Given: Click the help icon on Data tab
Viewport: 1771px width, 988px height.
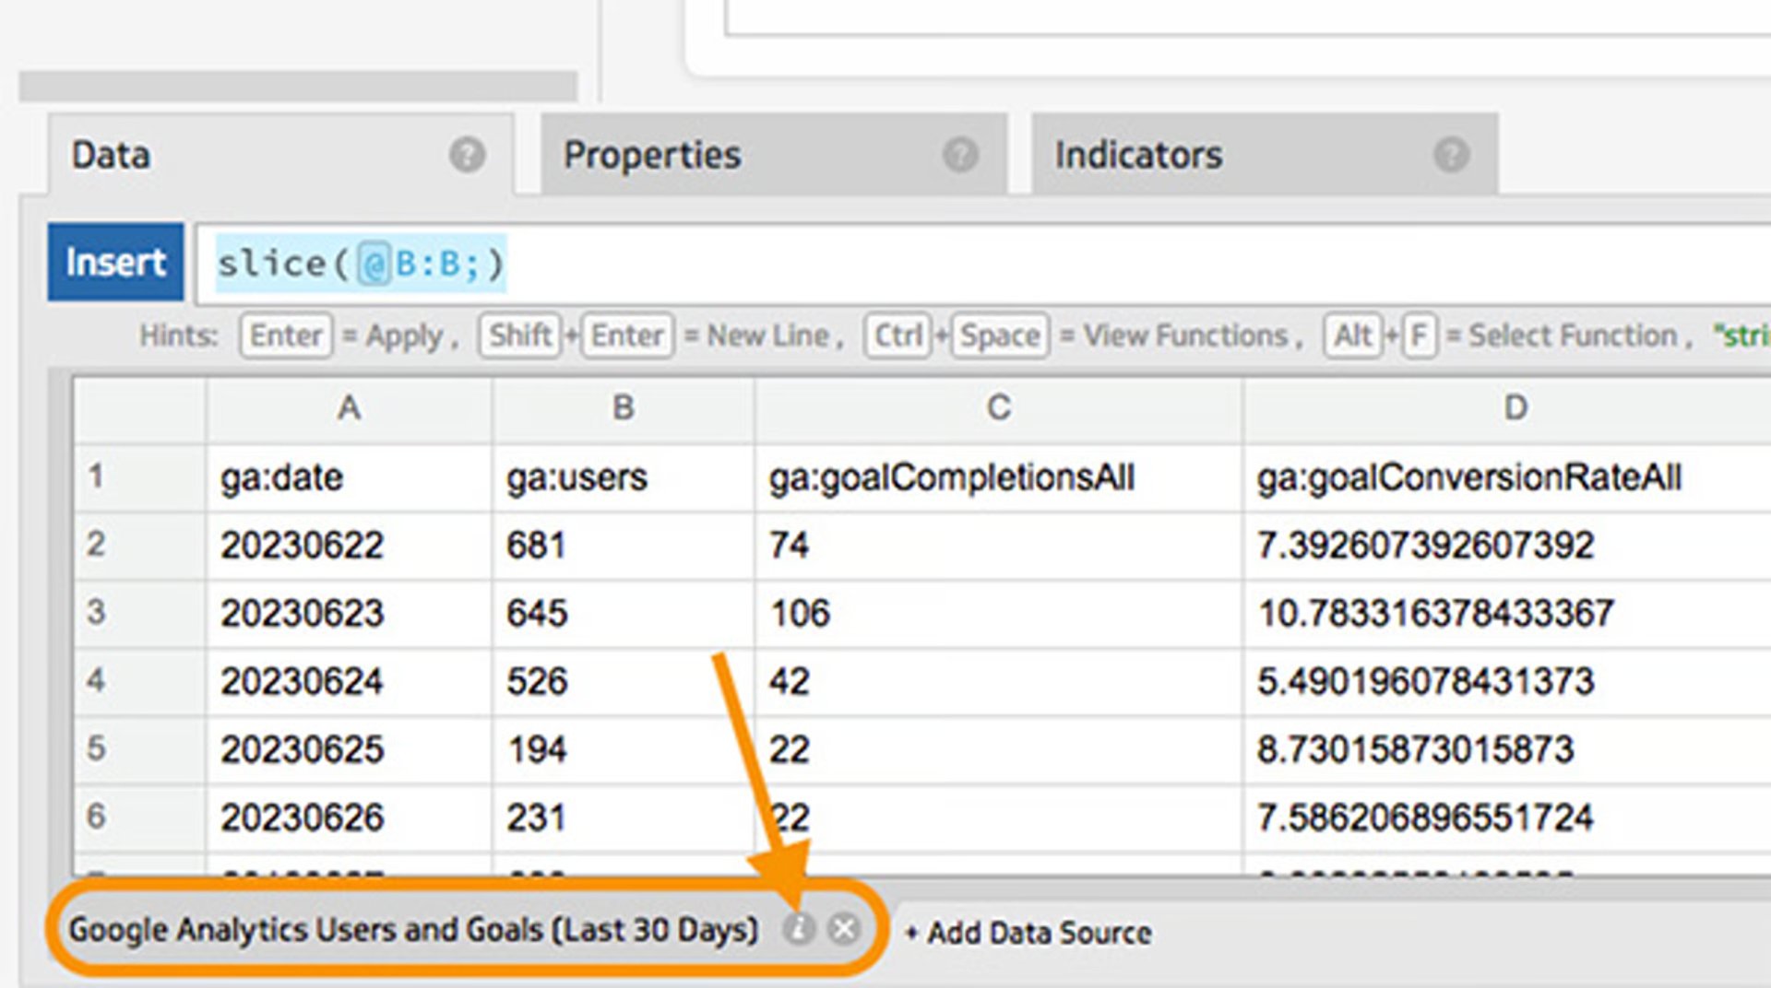Looking at the screenshot, I should [x=467, y=155].
